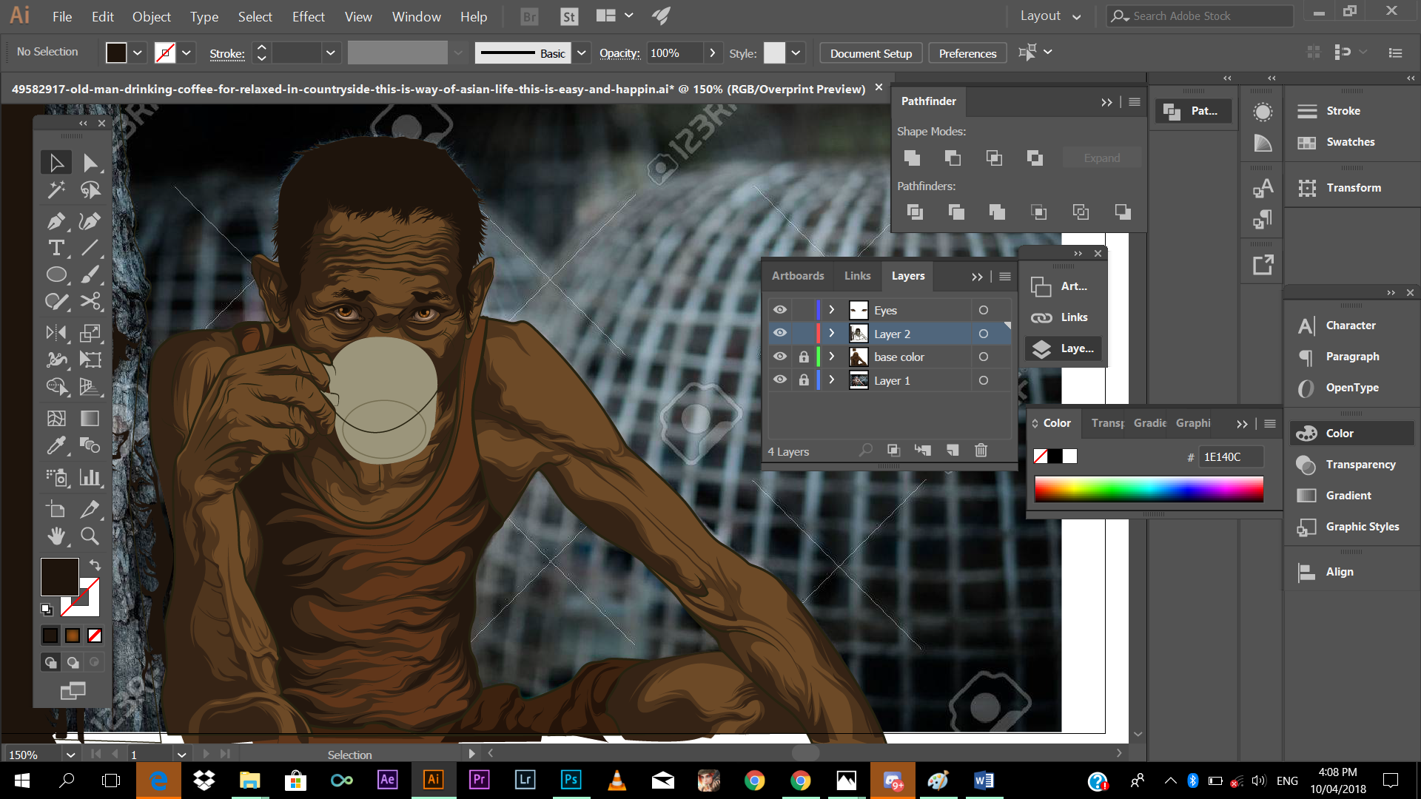1421x799 pixels.
Task: Click Unite shape mode in Pathfinder
Action: (x=912, y=158)
